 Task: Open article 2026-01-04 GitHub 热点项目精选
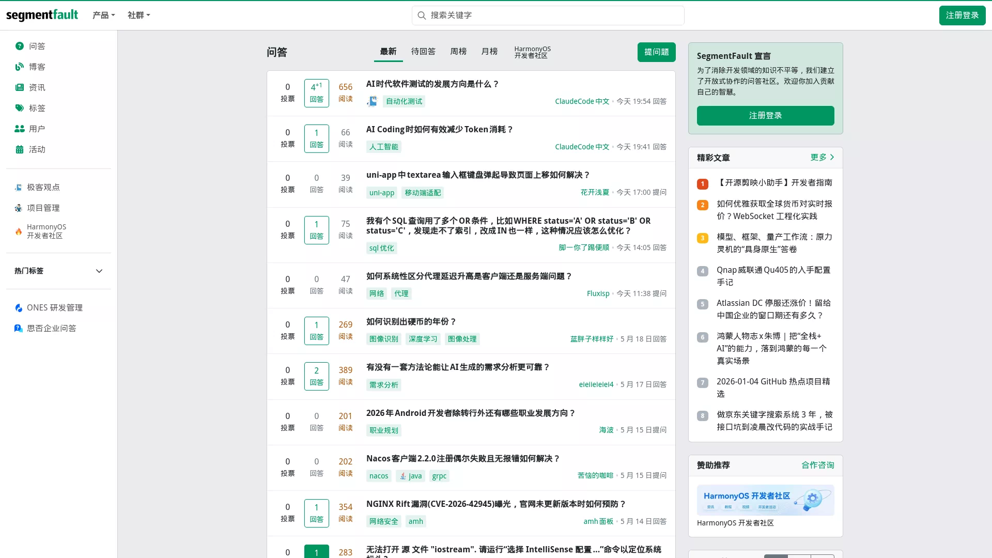coord(773,388)
